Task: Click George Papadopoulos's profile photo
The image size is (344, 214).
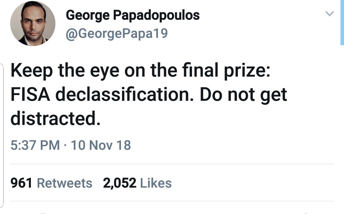Action: pyautogui.click(x=33, y=24)
